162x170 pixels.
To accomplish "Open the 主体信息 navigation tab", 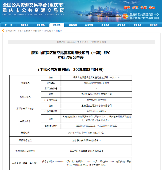I will coord(105,25).
